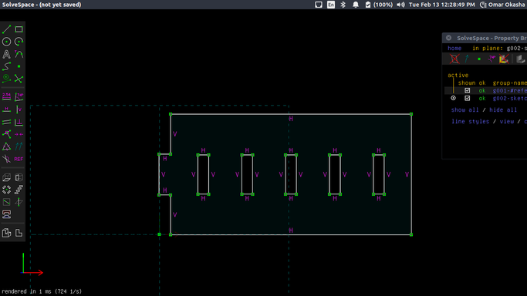Open the g002-sketch group link
The width and height of the screenshot is (527, 296).
coord(509,99)
